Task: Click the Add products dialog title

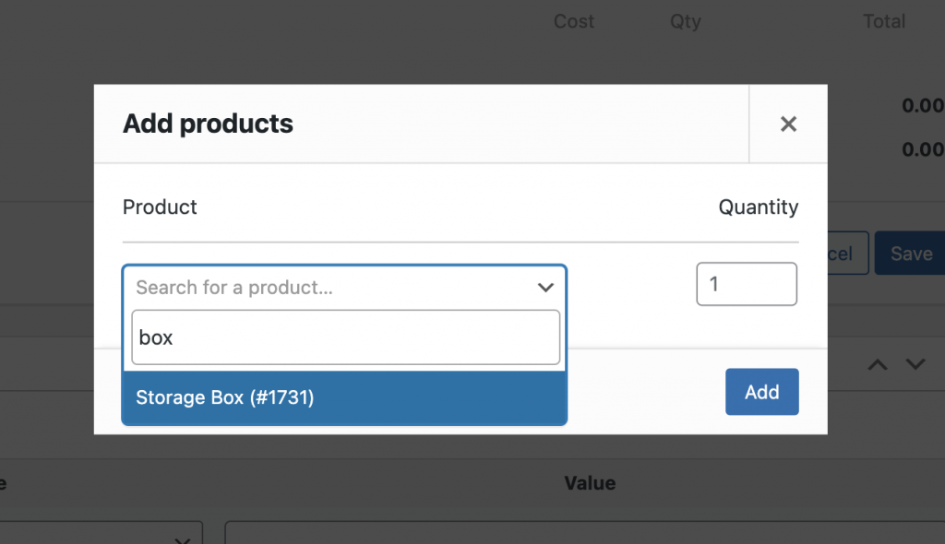Action: tap(207, 123)
